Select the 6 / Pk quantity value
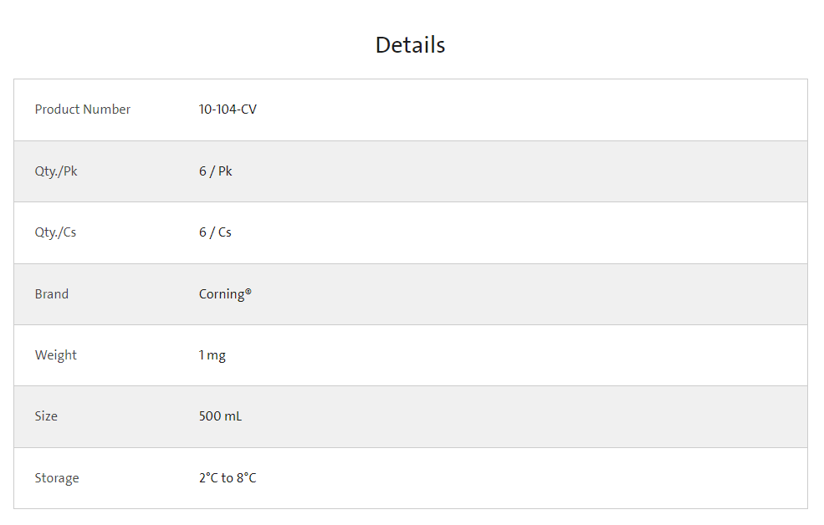824x525 pixels. [216, 171]
